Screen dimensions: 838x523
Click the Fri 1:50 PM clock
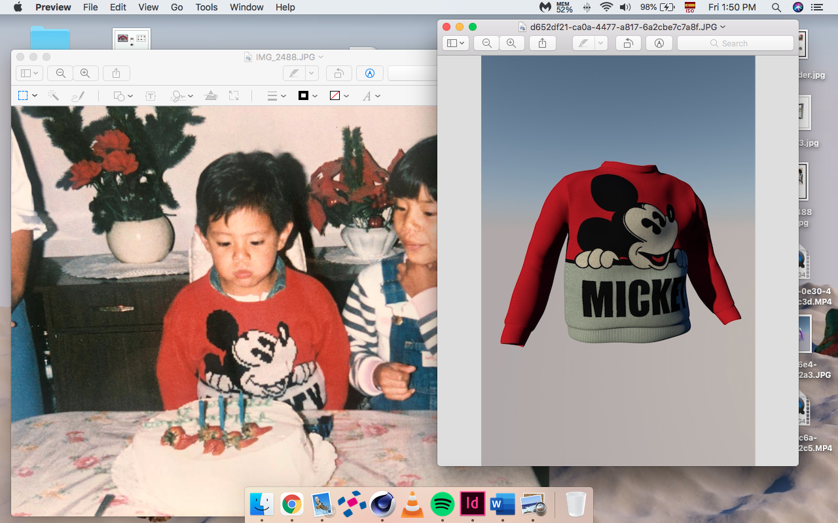732,7
